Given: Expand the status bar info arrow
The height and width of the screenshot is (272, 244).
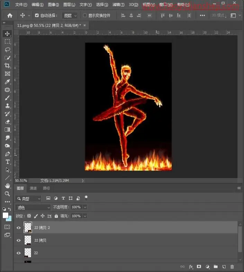Looking at the screenshot, I should [x=83, y=181].
